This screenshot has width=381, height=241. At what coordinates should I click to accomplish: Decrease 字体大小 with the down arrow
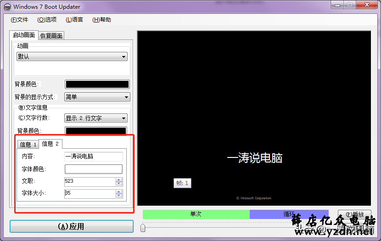pos(119,196)
